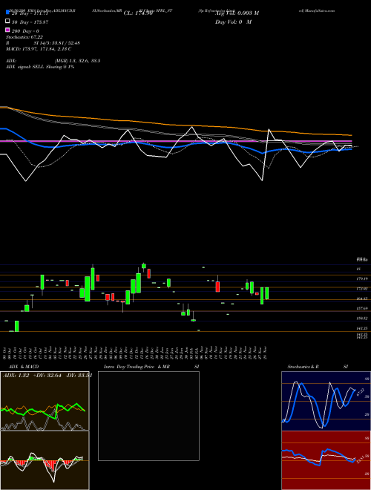This screenshot has height=490, width=371.
Task: Click the 172.92 price axis label
Action: click(x=362, y=289)
